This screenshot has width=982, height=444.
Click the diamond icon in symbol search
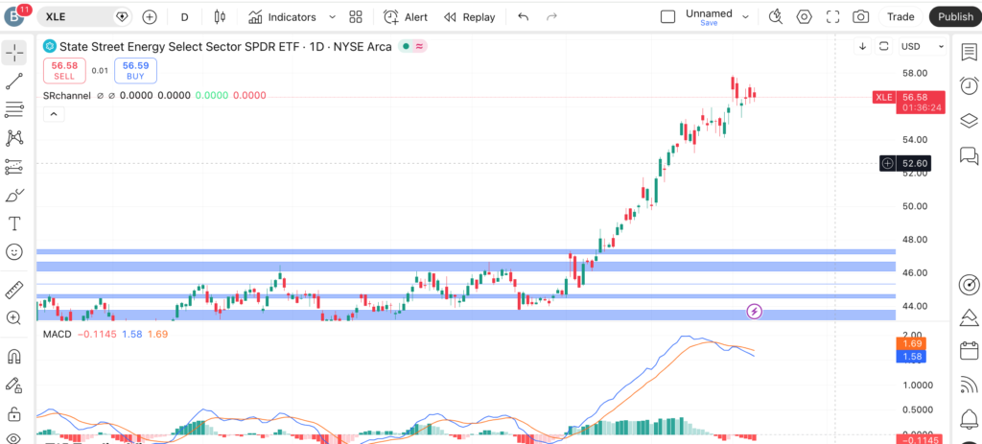(x=122, y=17)
